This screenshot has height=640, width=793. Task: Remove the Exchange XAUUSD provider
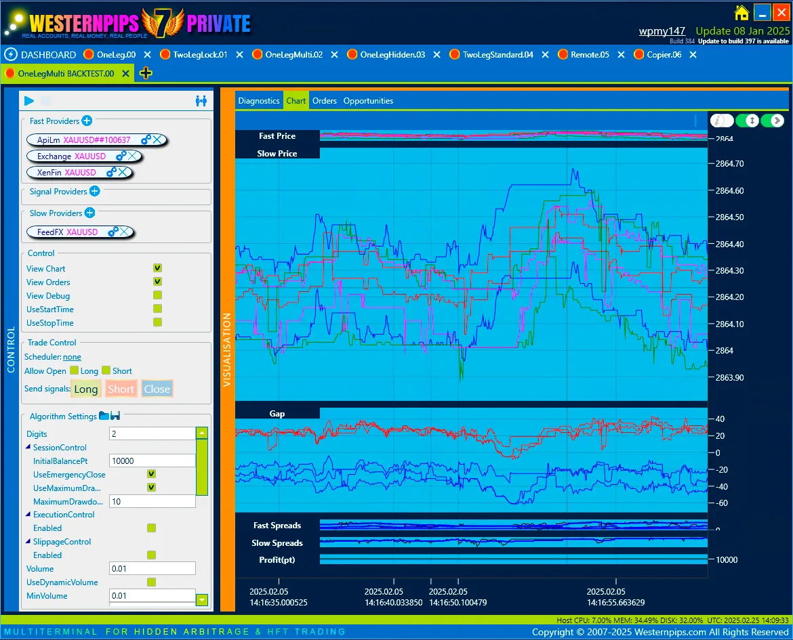point(132,156)
